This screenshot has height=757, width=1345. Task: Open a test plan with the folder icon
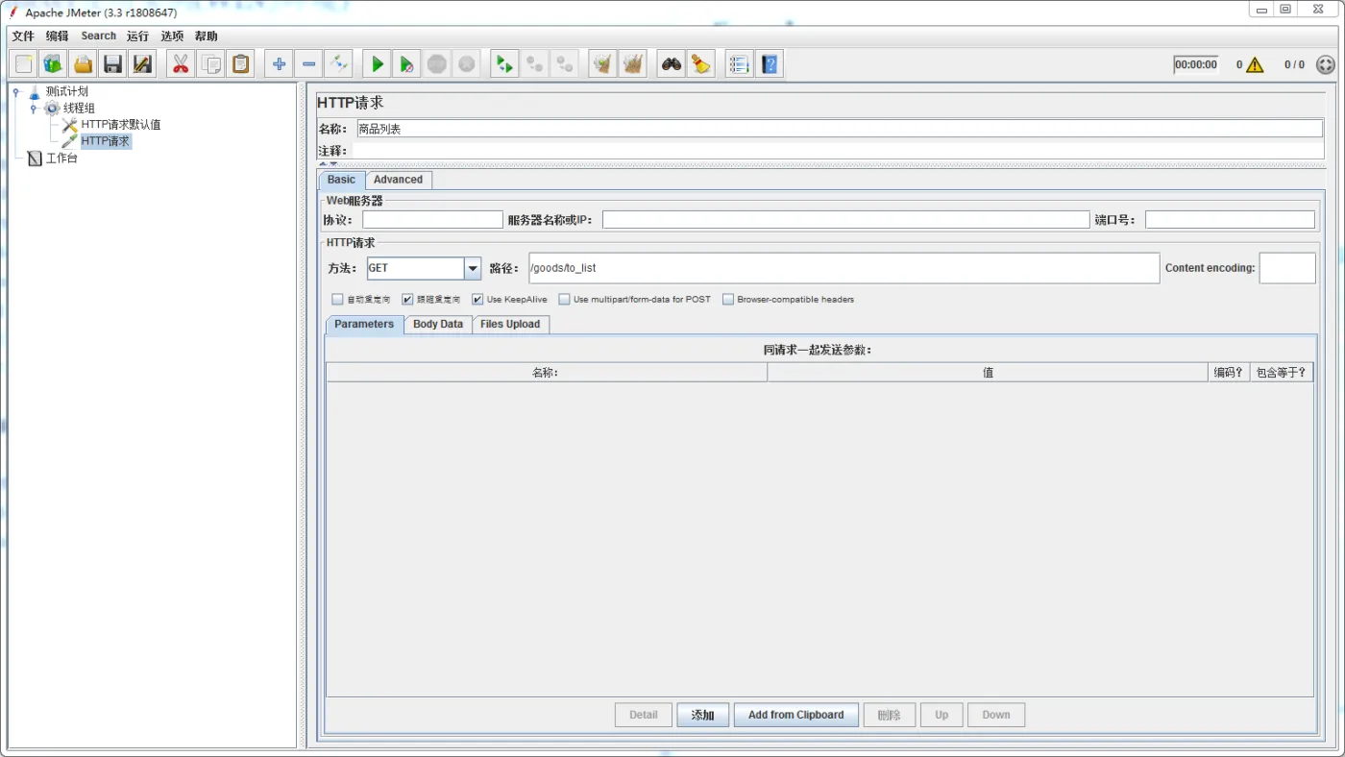tap(82, 63)
